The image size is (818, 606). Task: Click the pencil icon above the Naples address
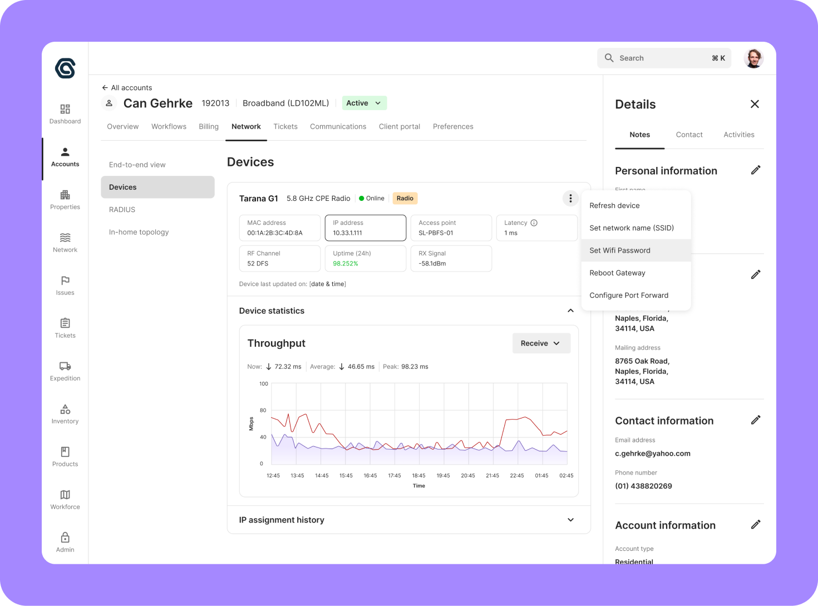point(756,274)
